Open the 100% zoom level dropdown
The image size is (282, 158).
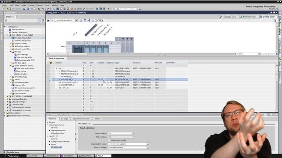(x=260, y=54)
